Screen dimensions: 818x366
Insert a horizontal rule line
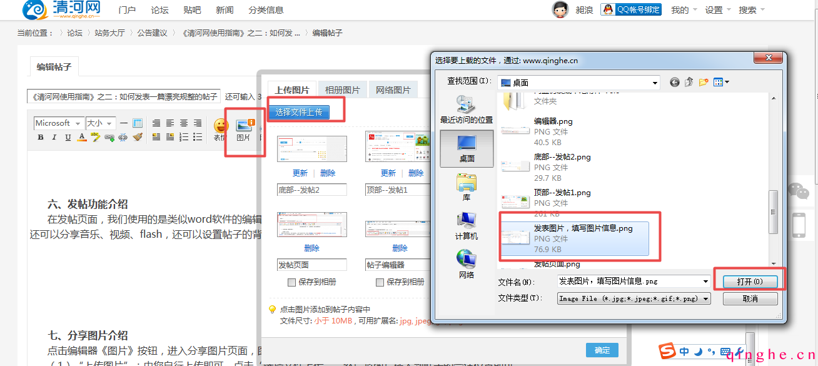[124, 123]
